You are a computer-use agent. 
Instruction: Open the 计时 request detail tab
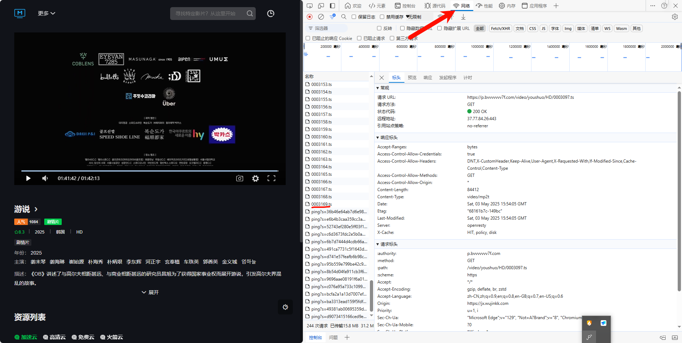coord(468,78)
